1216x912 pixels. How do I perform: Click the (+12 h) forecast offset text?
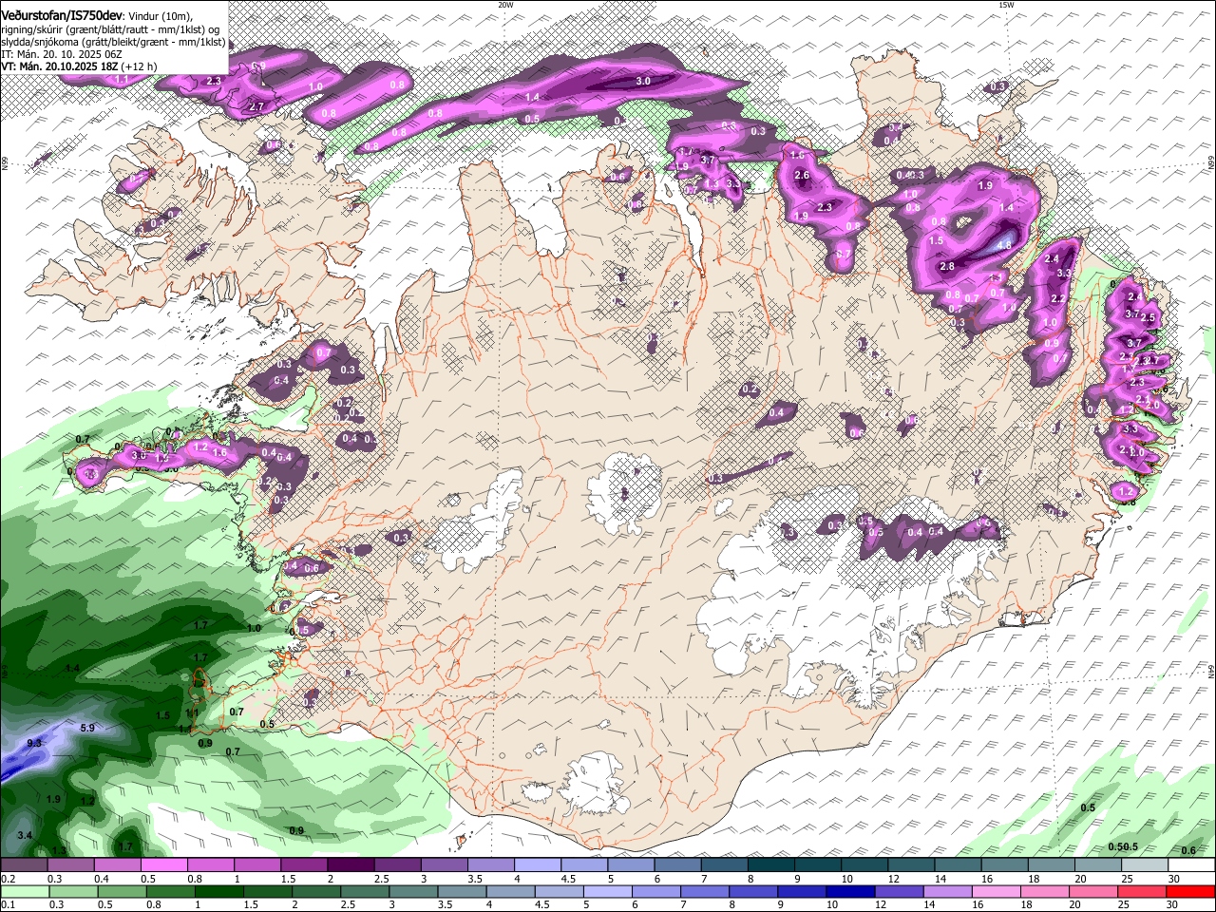[139, 66]
